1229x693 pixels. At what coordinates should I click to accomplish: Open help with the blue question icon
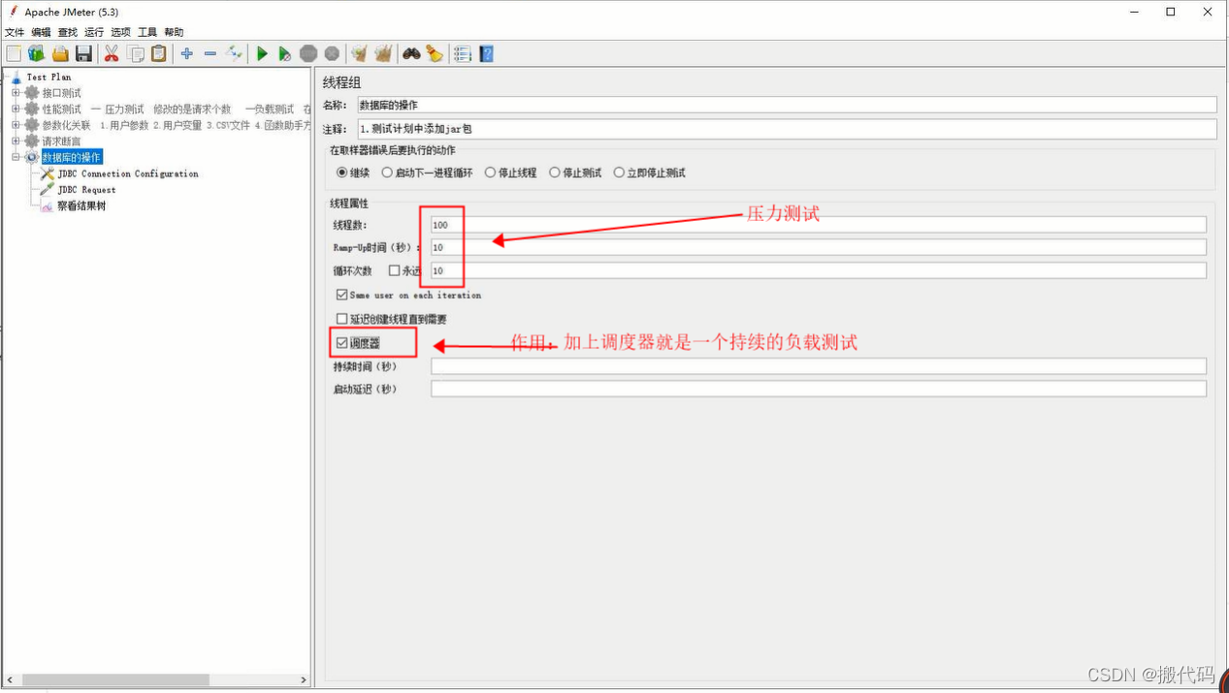point(486,54)
